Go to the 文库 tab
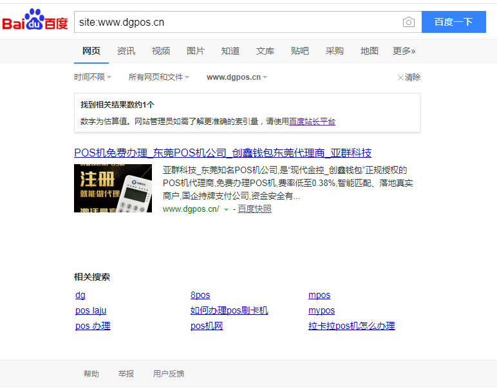Image resolution: width=497 pixels, height=392 pixels. [x=265, y=51]
